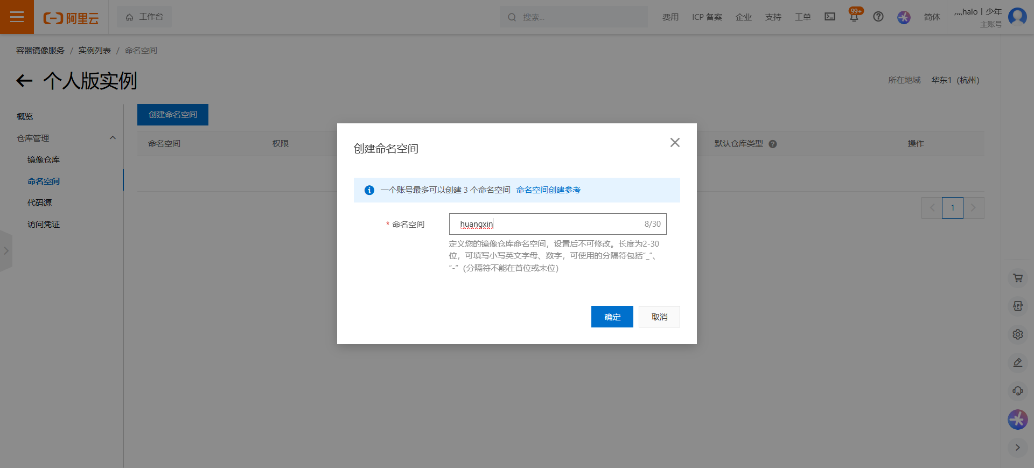Open the Cloud Shell terminal icon
The height and width of the screenshot is (468, 1034).
click(x=830, y=17)
